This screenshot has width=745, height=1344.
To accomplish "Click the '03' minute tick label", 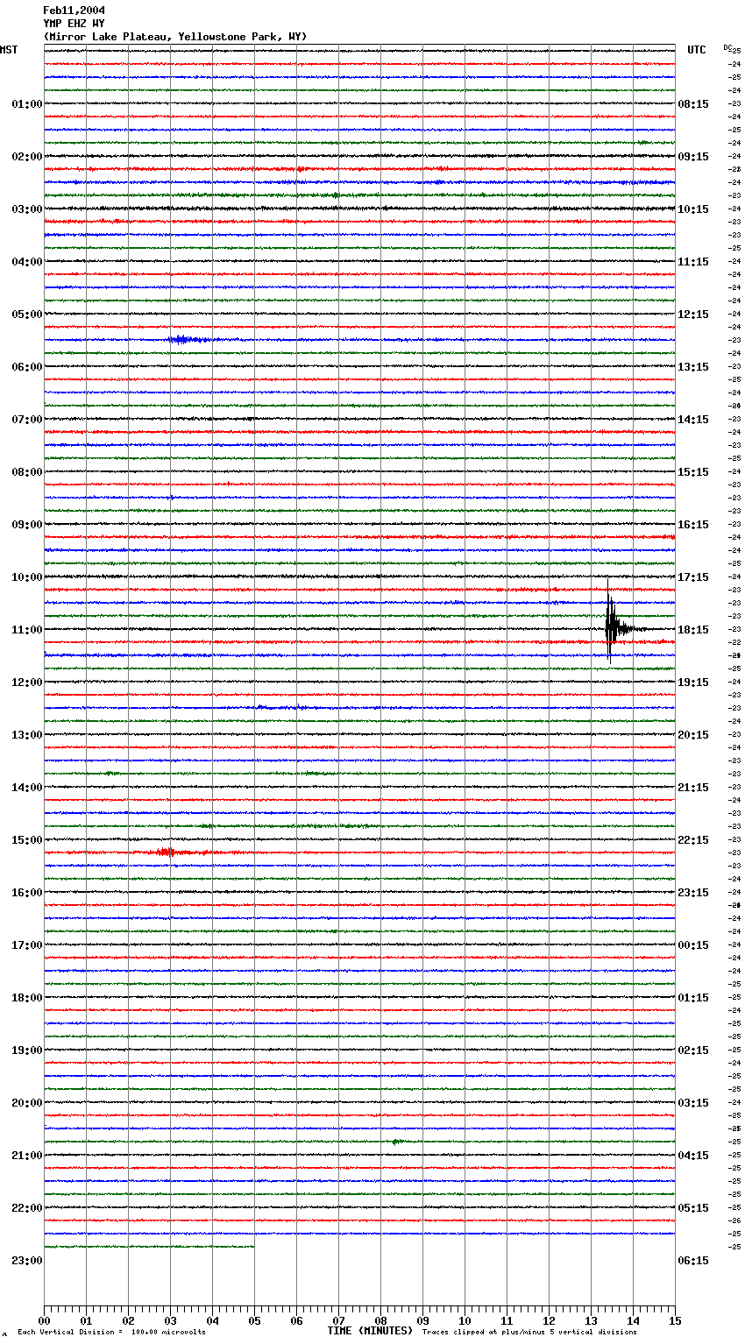I will click(170, 1320).
